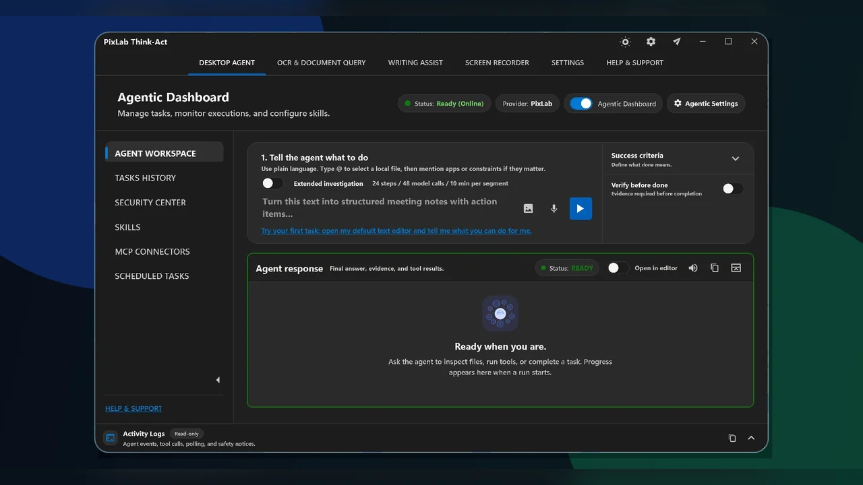863x485 pixels.
Task: Select Agent Workspace in the sidebar
Action: pyautogui.click(x=165, y=154)
